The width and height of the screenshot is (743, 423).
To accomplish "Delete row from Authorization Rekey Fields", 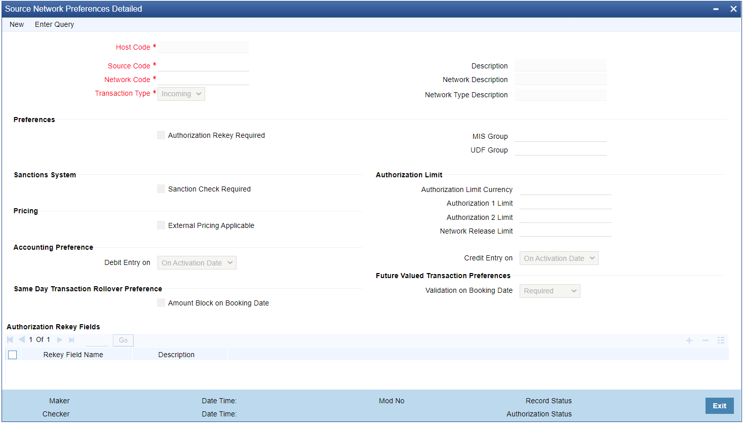I will 705,340.
